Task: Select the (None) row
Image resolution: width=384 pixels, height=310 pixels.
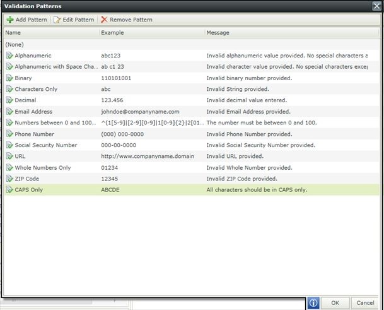Action: point(192,45)
